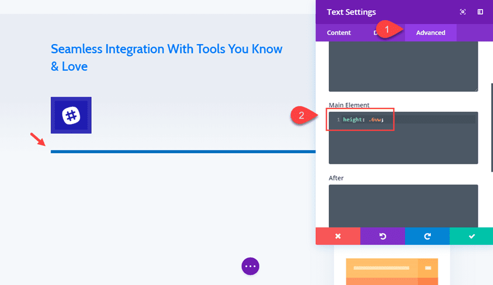The width and height of the screenshot is (493, 285).
Task: Click into the After CSS field
Action: click(x=403, y=206)
